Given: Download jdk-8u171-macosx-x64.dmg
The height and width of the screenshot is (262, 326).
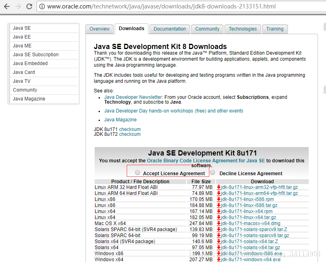Looking at the screenshot, I should 251,223.
